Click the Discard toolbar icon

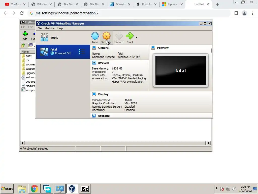pyautogui.click(x=119, y=38)
